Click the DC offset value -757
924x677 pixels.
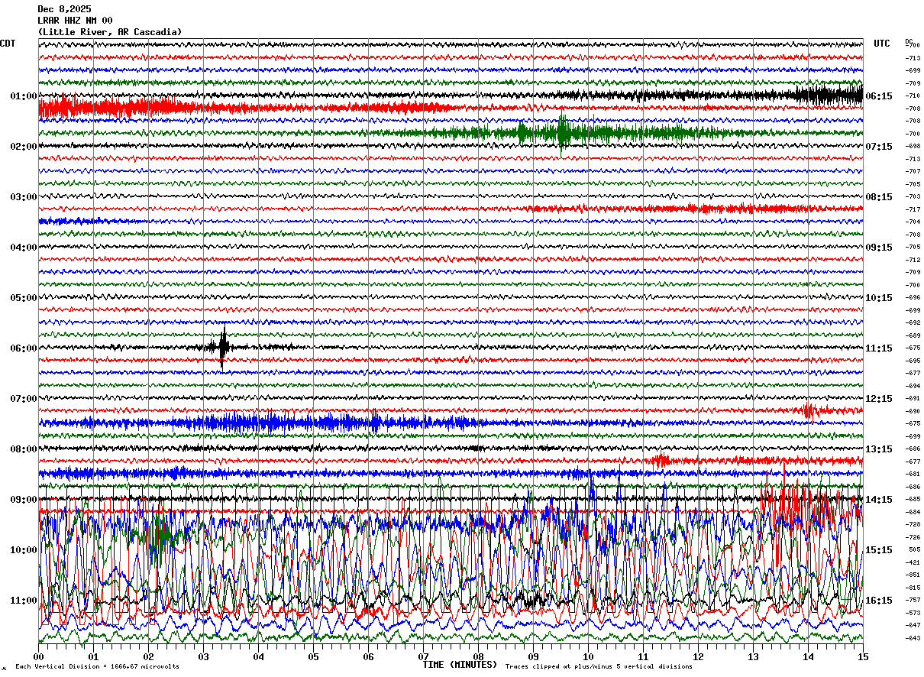[913, 600]
